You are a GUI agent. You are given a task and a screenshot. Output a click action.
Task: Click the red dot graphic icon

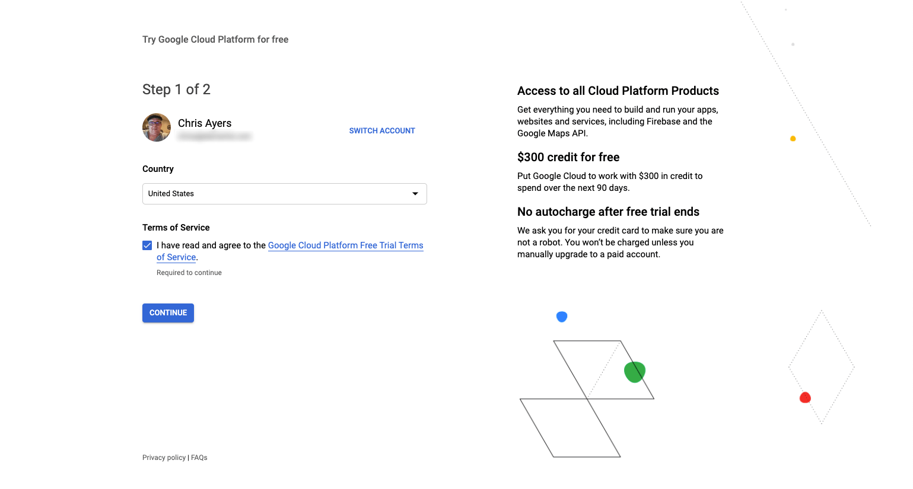805,397
